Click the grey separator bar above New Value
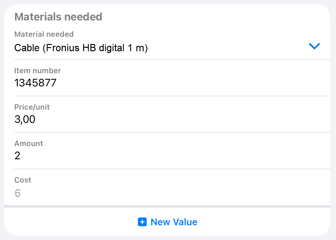 click(x=167, y=206)
